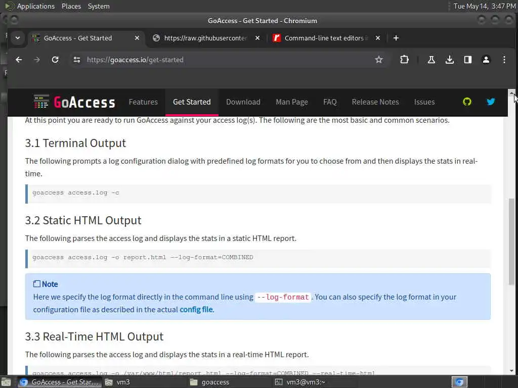Reload the GoAccess page
The height and width of the screenshot is (388, 518).
55,60
